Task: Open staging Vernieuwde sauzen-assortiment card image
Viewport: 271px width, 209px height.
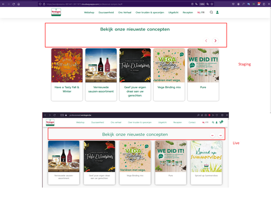Action: point(101,66)
